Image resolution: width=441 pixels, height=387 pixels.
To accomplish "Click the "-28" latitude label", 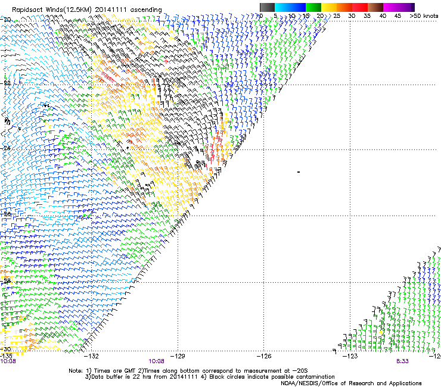I will [x=5, y=281].
